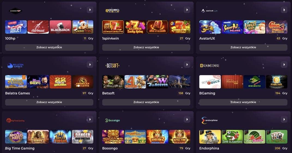Screen dimensions: 292x153
Task: Open the 7th Heaven game thumbnail
Action: (157, 82)
